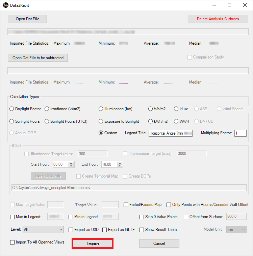Check Export as GLTF option
Viewport: 253px width, 256px height.
click(104, 230)
